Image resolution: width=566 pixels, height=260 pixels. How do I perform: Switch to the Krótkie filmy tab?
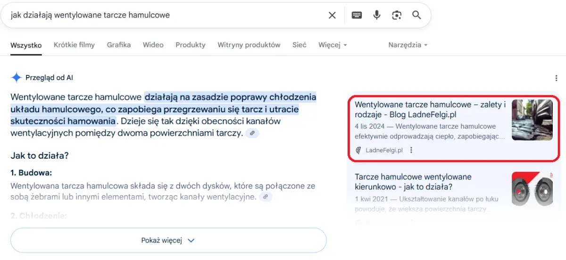74,45
